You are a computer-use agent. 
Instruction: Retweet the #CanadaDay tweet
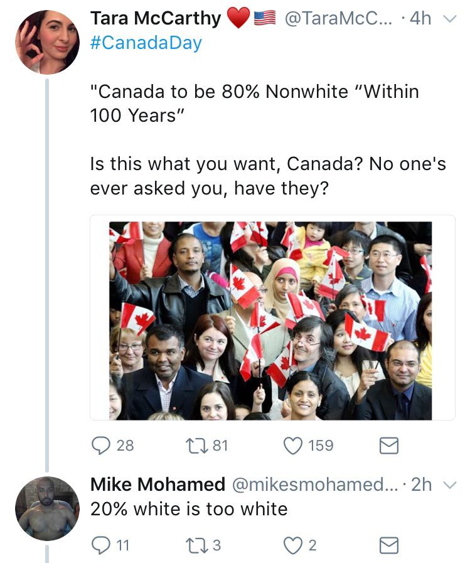194,445
